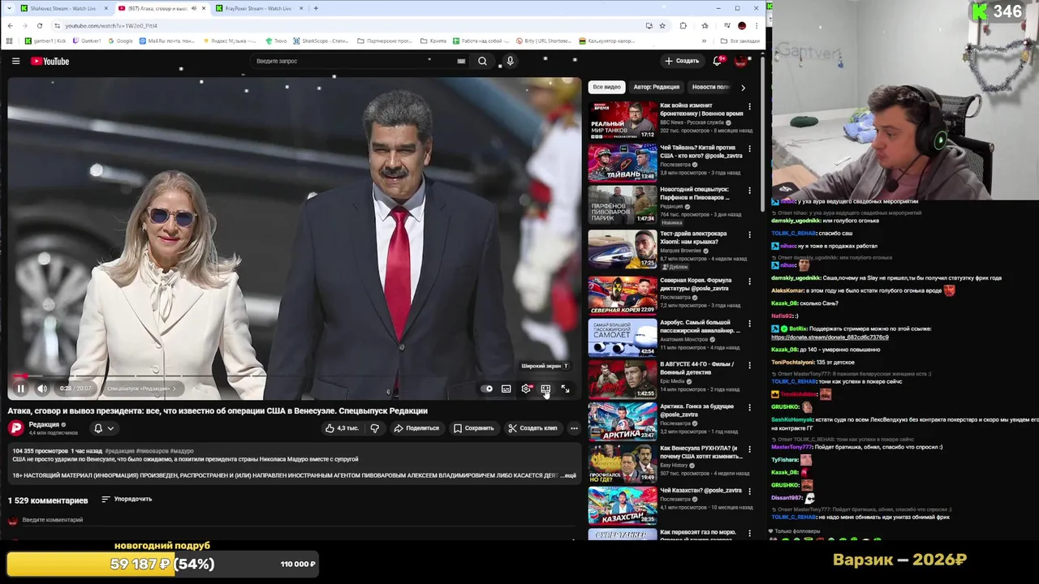This screenshot has width=1039, height=584.
Task: Open the Mail.Ru bookmark
Action: (167, 41)
